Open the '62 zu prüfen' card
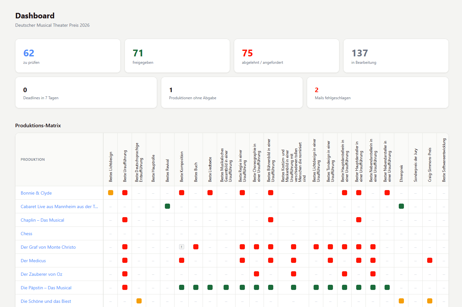The width and height of the screenshot is (462, 307). [x=68, y=56]
